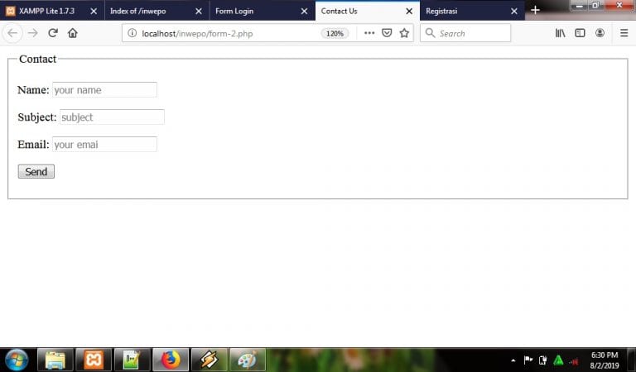Go forward one page

33,33
